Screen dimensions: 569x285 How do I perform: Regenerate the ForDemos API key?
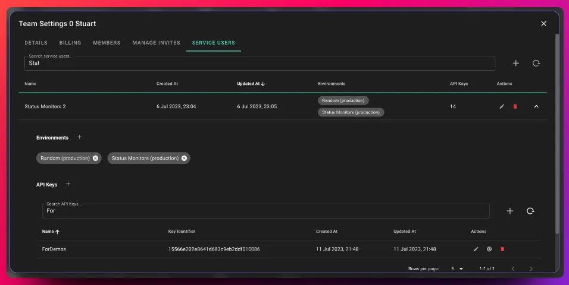489,249
